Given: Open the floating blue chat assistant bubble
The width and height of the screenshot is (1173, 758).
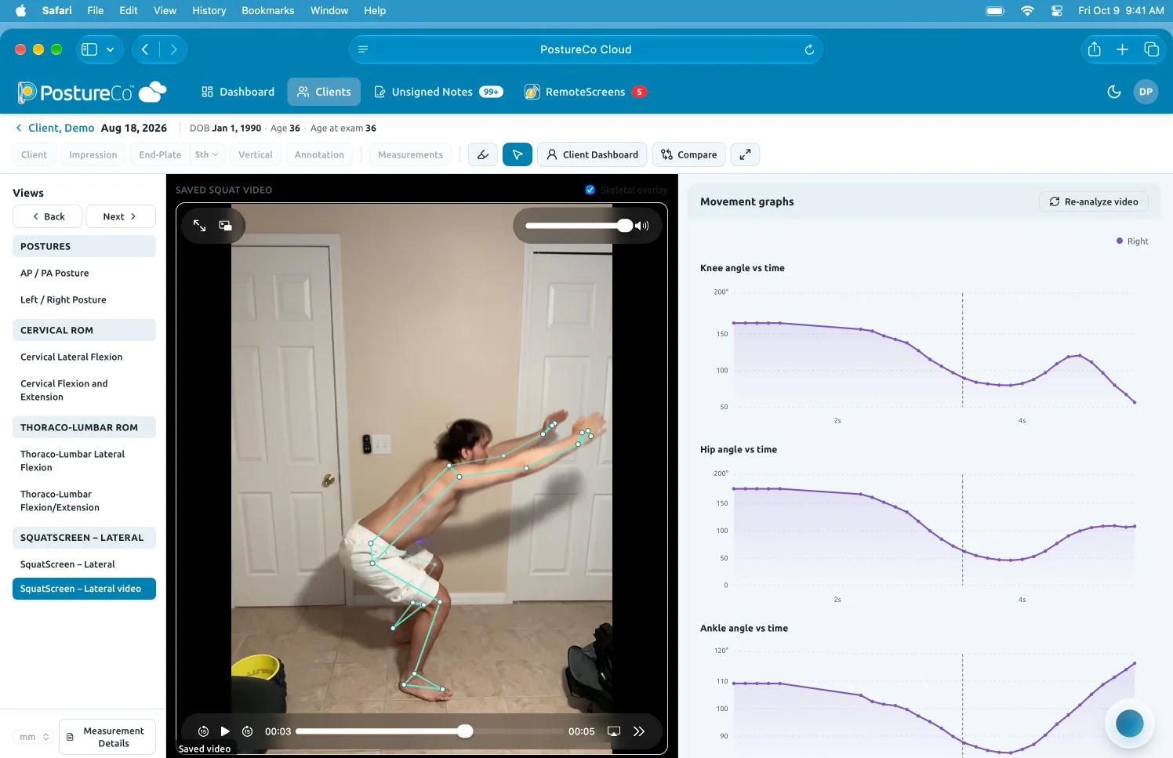Looking at the screenshot, I should coord(1129,724).
